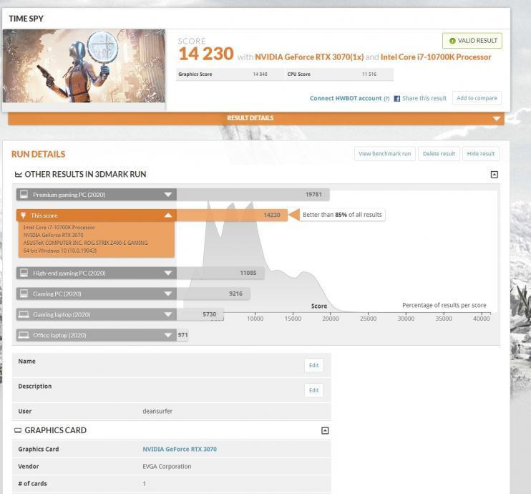Open the Intel Core i7-10700K Processor link

pyautogui.click(x=436, y=57)
